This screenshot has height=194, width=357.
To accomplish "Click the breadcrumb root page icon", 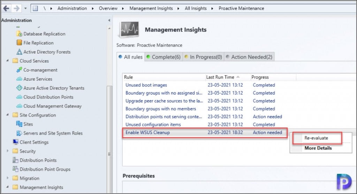I will 35,8.
